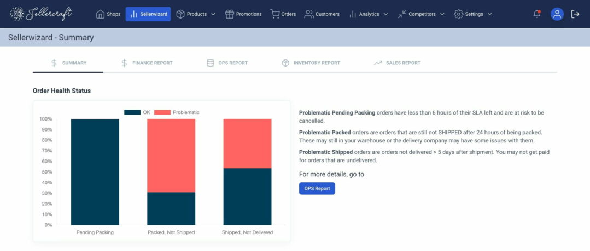Click the Pending Packing OK bar

point(95,172)
